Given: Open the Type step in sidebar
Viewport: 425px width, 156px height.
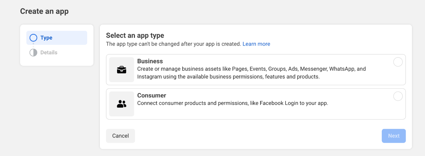Looking at the screenshot, I should [46, 38].
